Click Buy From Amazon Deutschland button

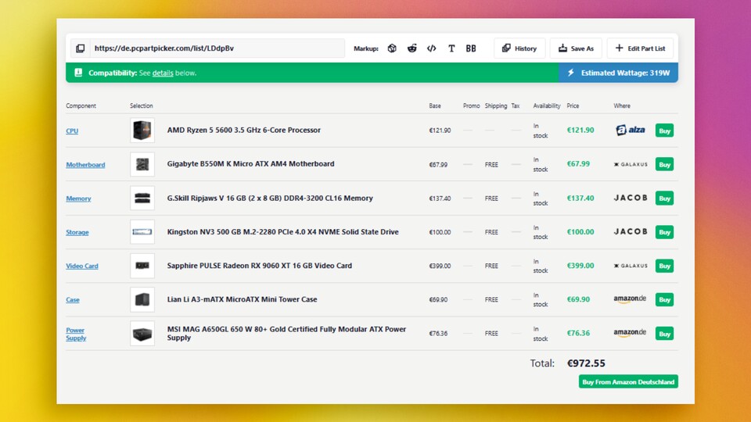[x=628, y=382]
